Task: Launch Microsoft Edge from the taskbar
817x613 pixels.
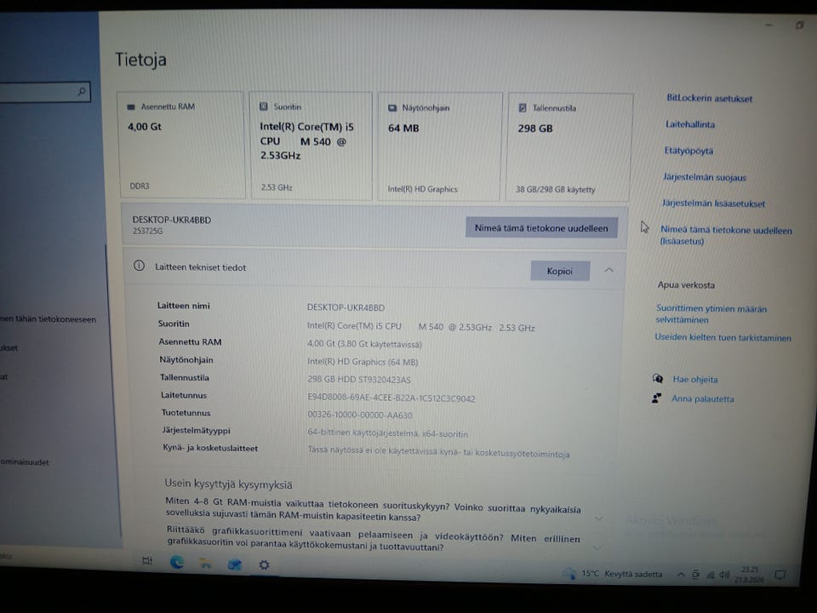Action: (x=177, y=562)
